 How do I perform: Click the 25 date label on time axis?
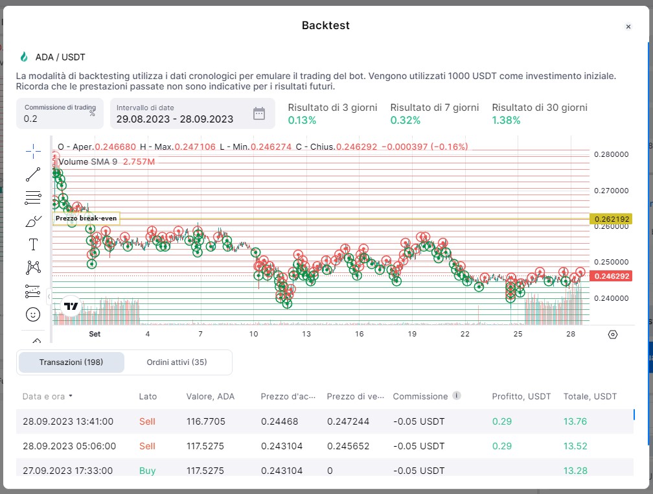point(518,334)
